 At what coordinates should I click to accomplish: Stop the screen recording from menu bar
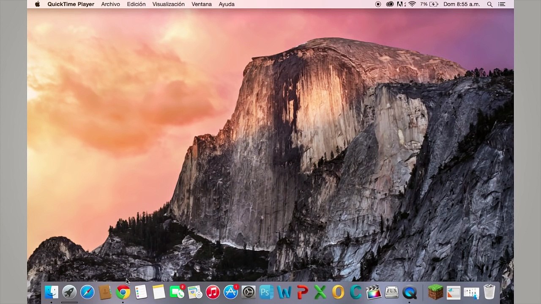378,4
